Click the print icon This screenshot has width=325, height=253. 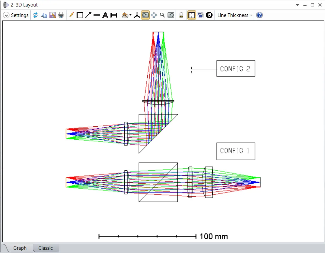tap(61, 15)
